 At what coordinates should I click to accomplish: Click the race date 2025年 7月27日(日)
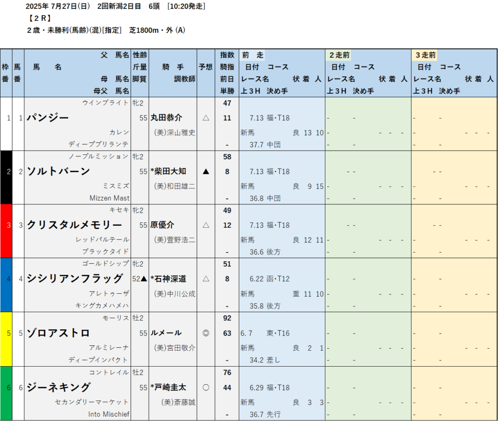point(58,6)
